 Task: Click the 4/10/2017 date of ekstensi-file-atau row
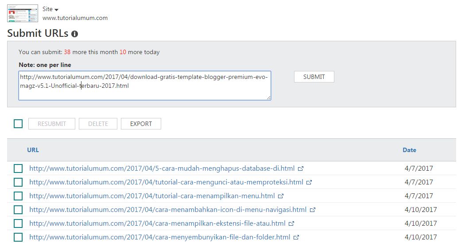[421, 223]
